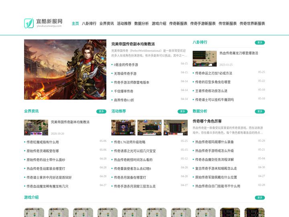Click 更多 button in 八卦排行 section

click(x=260, y=43)
